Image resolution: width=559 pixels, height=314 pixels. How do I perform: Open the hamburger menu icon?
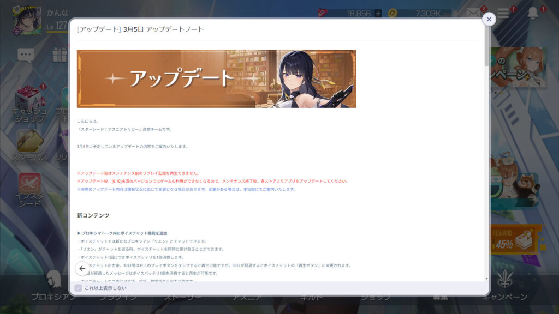503,13
